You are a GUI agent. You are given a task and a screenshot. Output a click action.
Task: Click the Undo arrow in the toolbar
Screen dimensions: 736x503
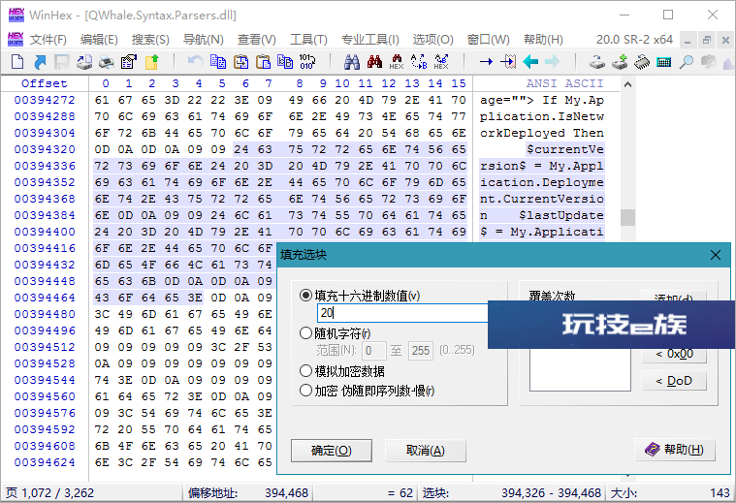tap(195, 61)
